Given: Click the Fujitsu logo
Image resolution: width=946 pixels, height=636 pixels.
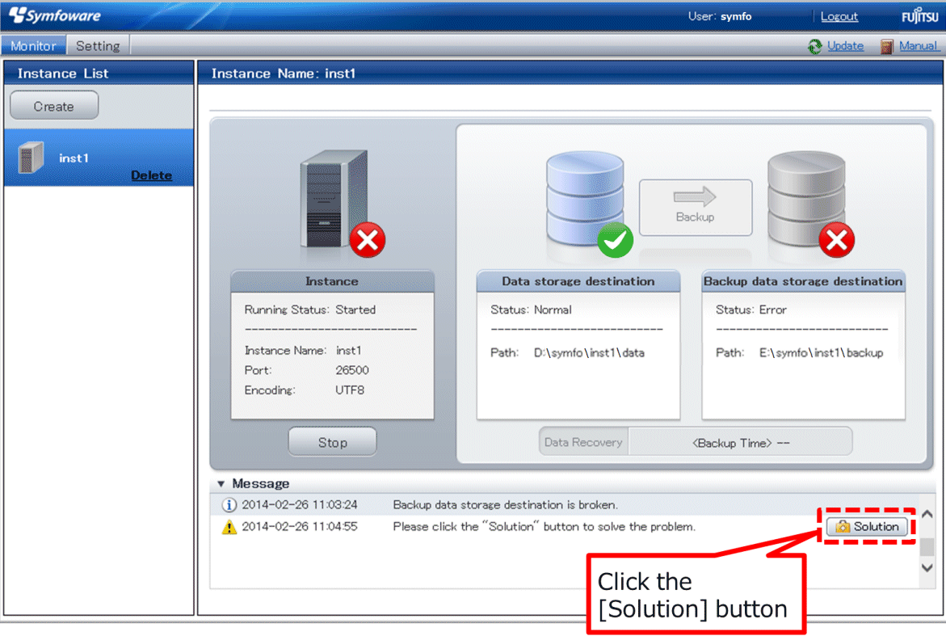Looking at the screenshot, I should click(920, 15).
